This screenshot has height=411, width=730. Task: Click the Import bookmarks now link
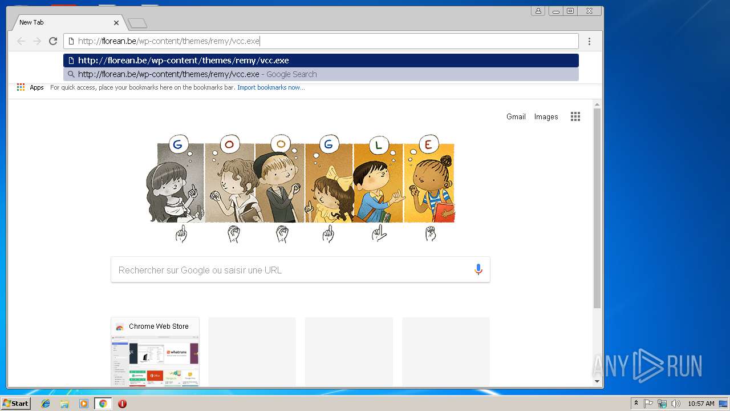click(271, 87)
